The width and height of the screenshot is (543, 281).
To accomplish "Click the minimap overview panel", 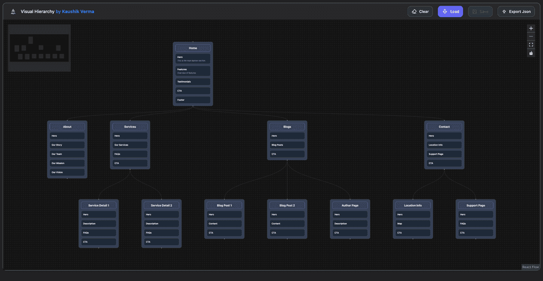I will pos(39,48).
